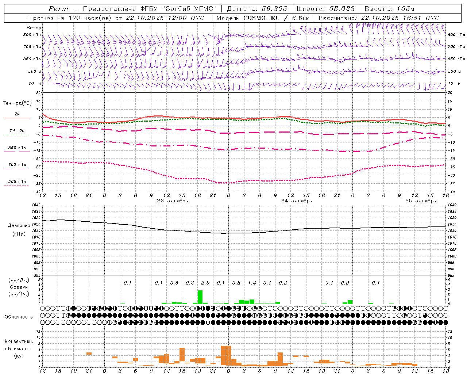Click the "Тем-ра(°C)" temperature panel label
Screen dimensions: 467x374
click(17, 103)
